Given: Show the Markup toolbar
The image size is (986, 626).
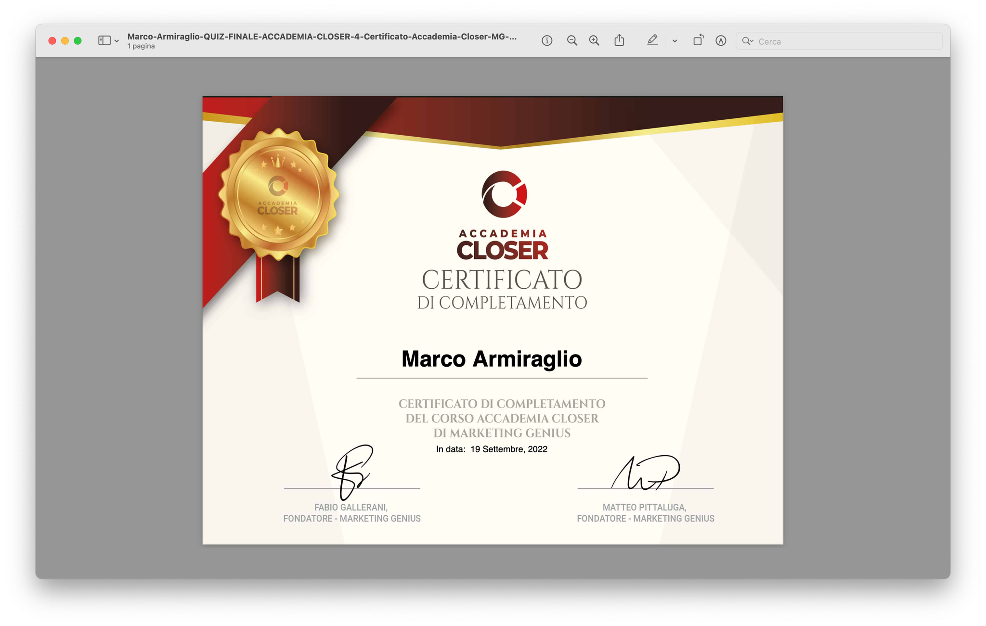Looking at the screenshot, I should (720, 41).
